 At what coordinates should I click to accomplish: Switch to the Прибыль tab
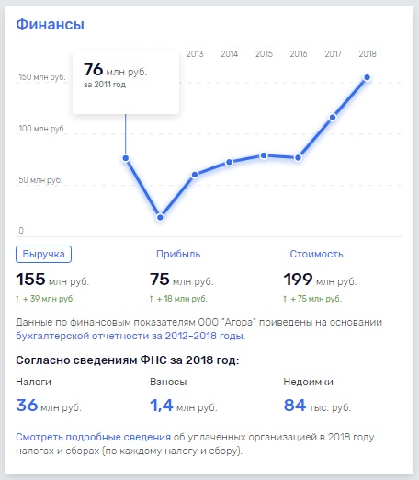pyautogui.click(x=178, y=254)
